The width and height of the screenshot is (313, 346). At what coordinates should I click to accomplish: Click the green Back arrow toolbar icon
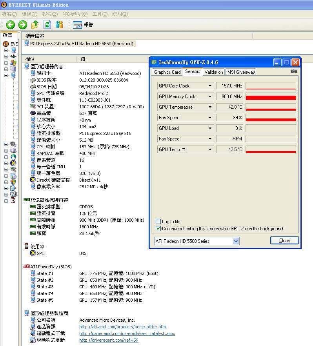[10, 25]
